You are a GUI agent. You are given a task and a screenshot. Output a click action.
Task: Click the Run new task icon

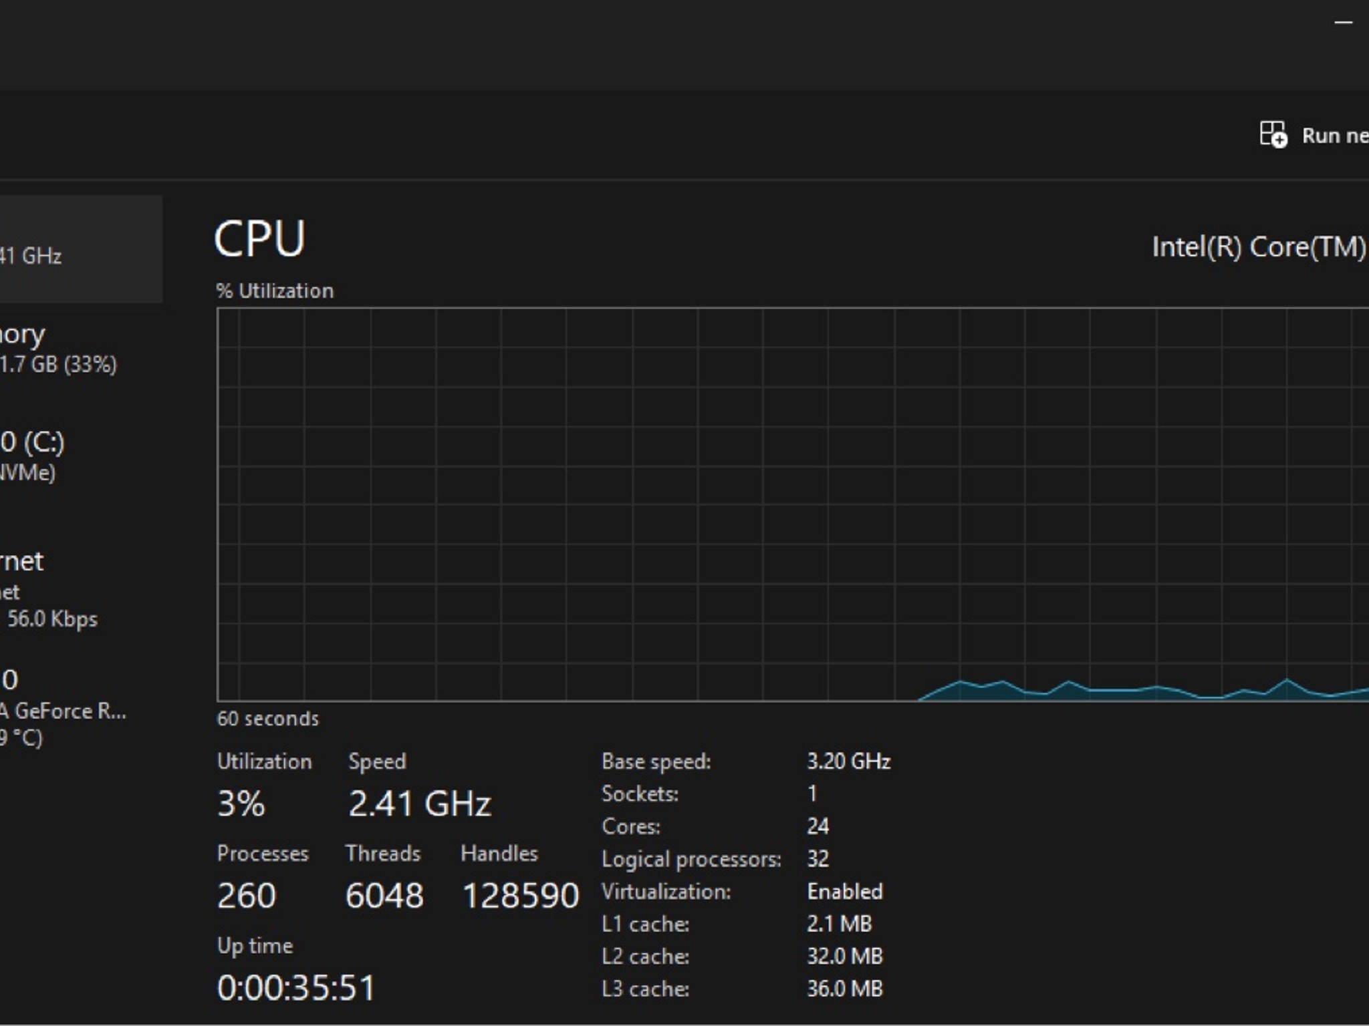(1273, 135)
